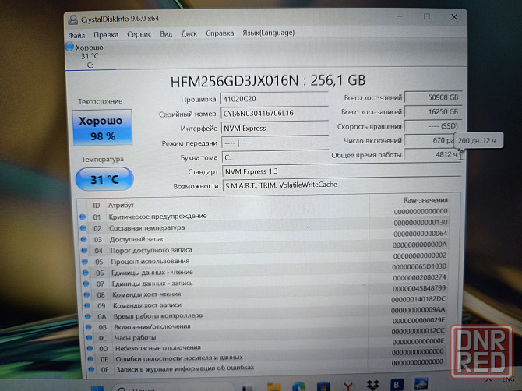Open the Справка menu
This screenshot has width=522, height=391.
click(220, 33)
